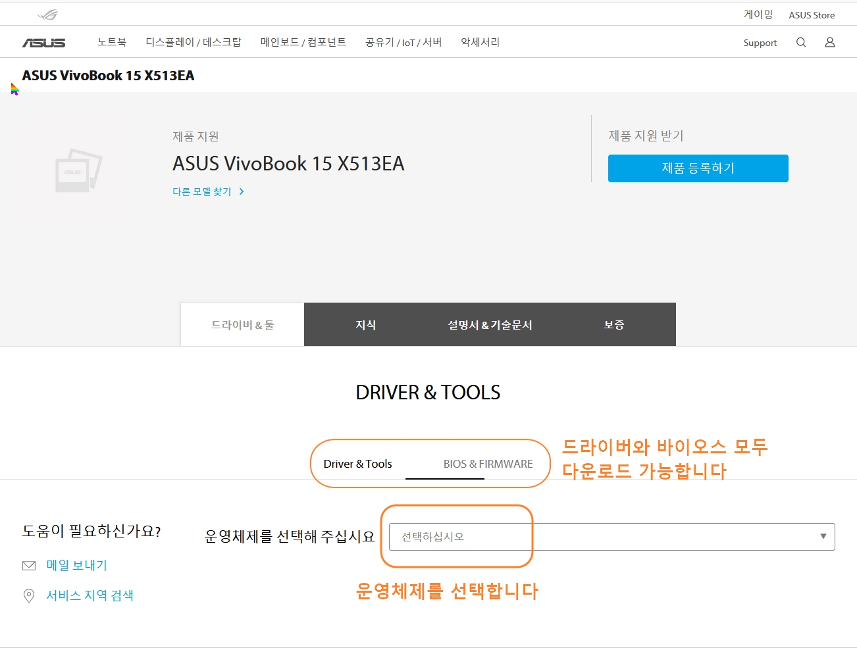The image size is (857, 648).
Task: Click the product image placeholder
Action: [78, 170]
